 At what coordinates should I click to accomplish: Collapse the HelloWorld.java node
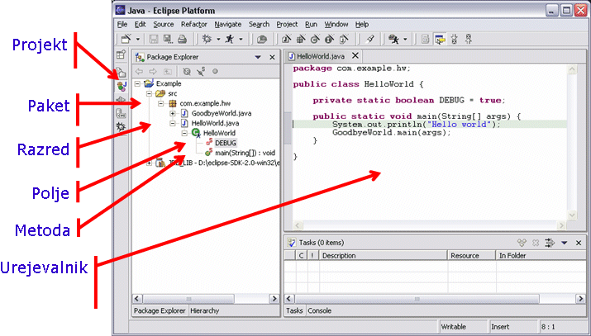click(x=173, y=123)
